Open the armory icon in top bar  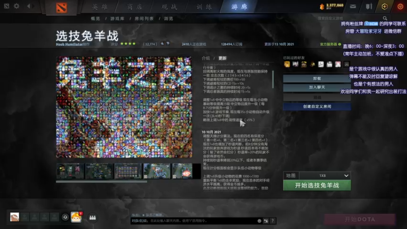369,6
